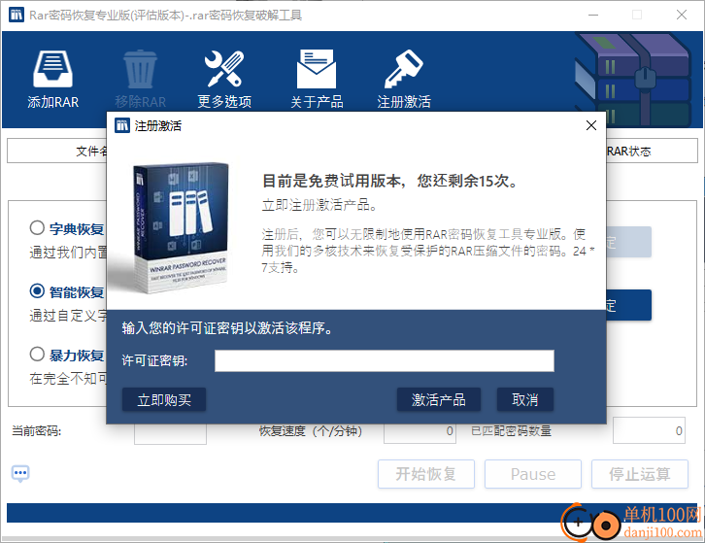705x543 pixels.
Task: Click 取消 in the activation dialog
Action: coord(525,399)
